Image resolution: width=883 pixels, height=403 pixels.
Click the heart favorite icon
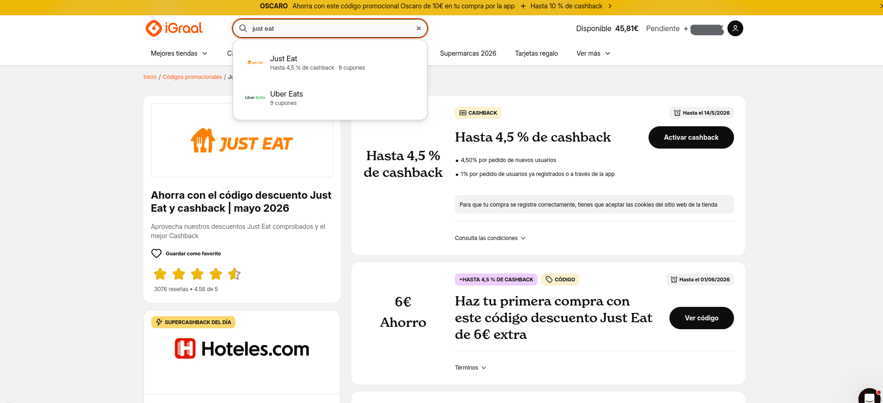coord(156,253)
